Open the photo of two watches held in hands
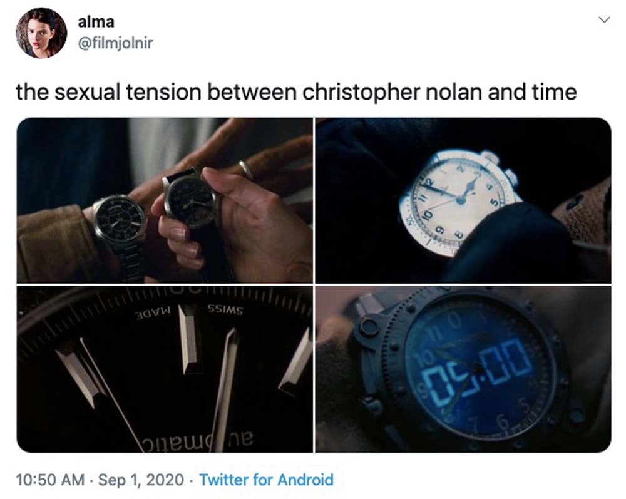 [165, 200]
